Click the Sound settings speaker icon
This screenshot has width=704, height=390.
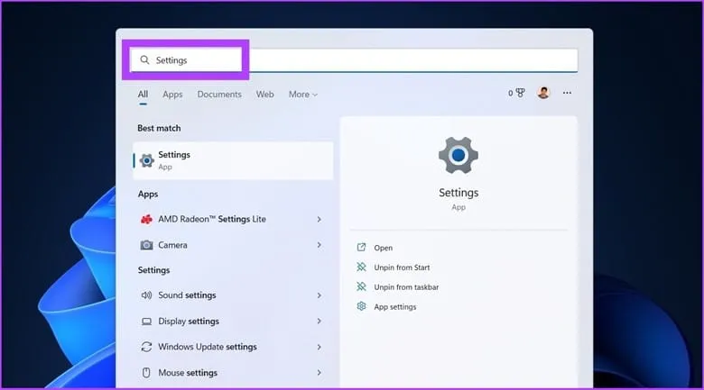coord(147,295)
